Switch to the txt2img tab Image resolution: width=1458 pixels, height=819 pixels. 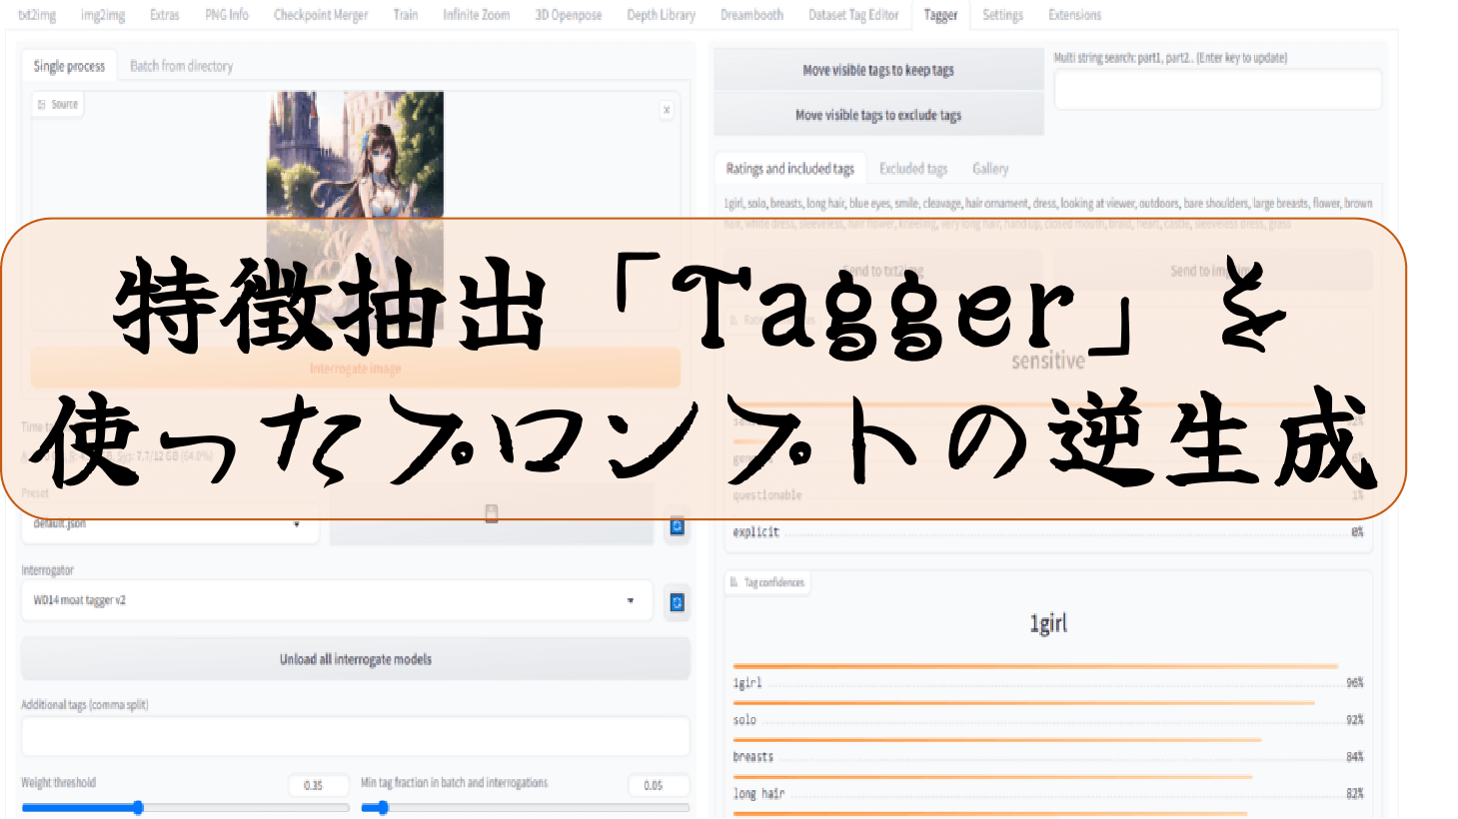(x=37, y=15)
